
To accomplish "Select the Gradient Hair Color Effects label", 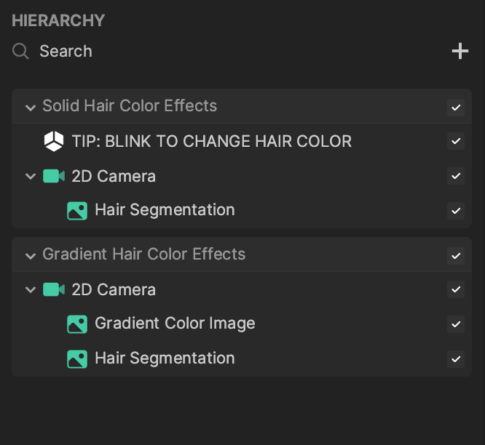I will pos(143,254).
